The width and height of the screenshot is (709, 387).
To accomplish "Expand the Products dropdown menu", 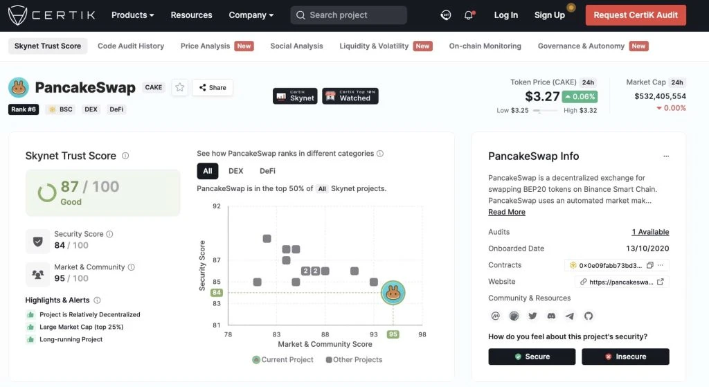I will click(x=133, y=15).
